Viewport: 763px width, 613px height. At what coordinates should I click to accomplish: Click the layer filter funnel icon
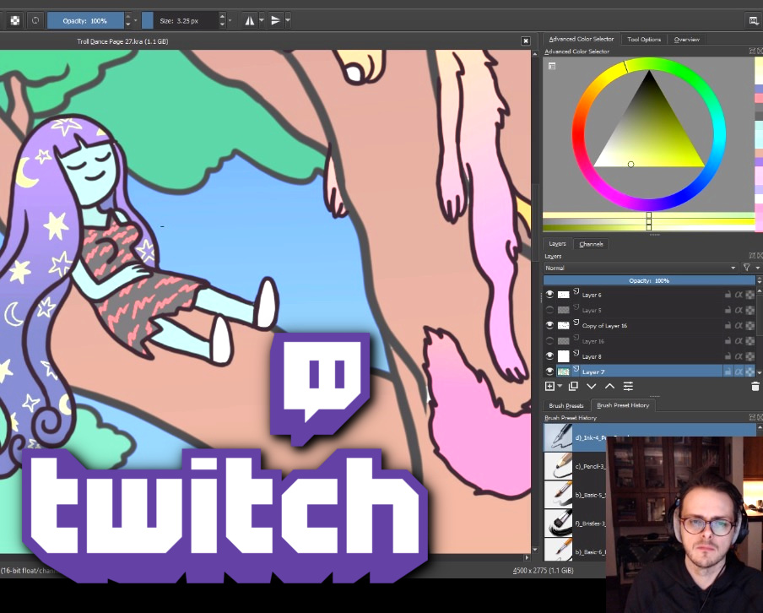click(746, 268)
